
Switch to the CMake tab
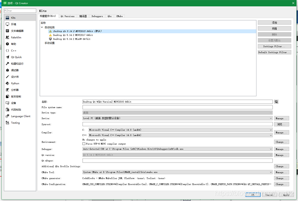[120, 16]
